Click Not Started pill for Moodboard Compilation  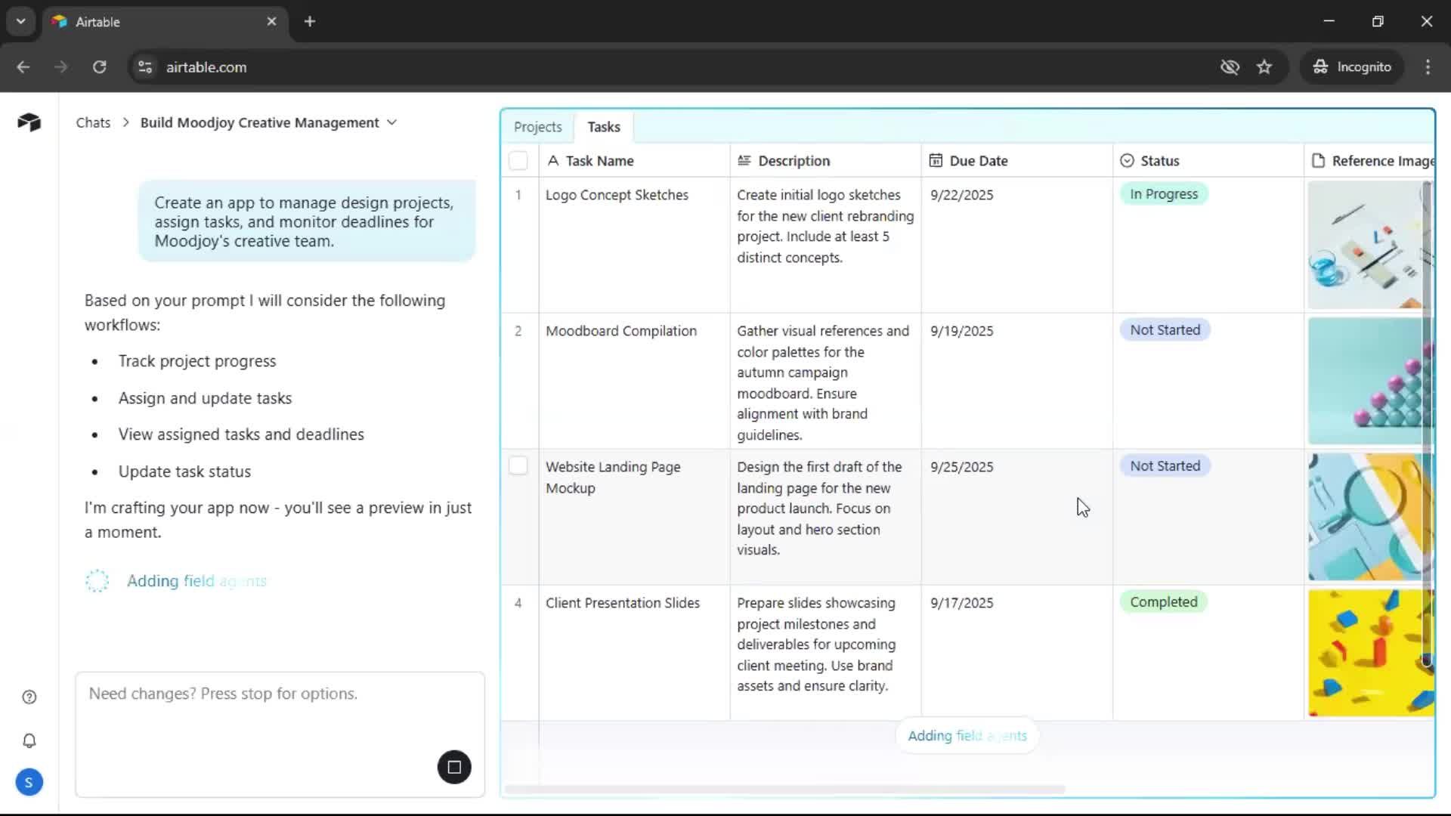coord(1165,330)
